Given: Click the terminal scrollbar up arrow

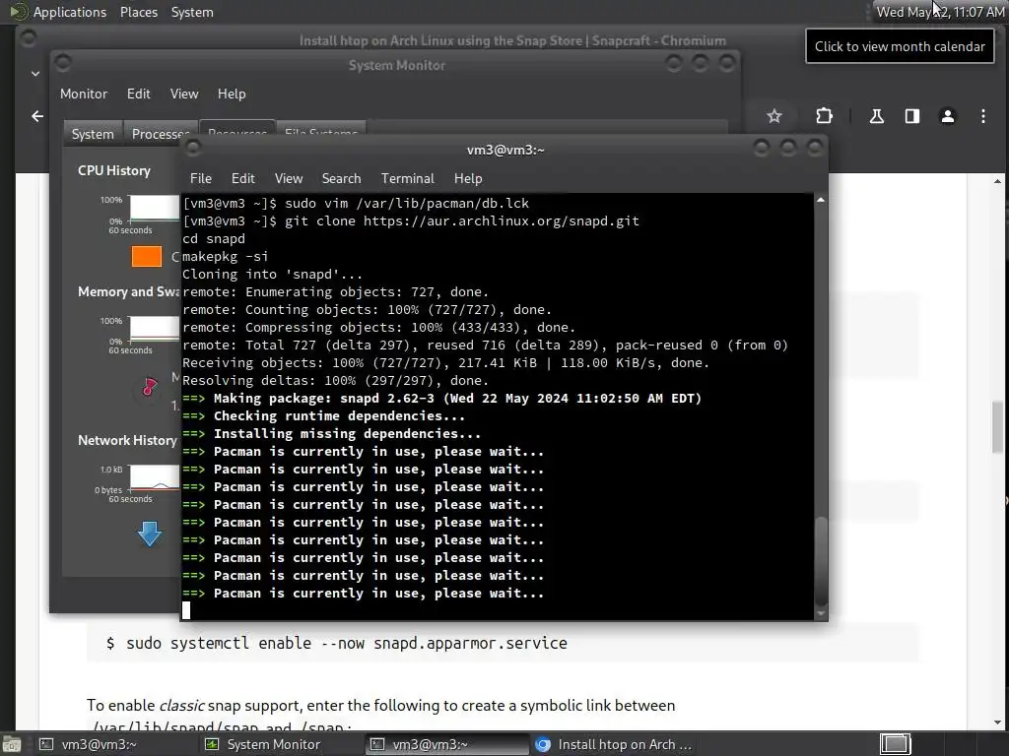Looking at the screenshot, I should click(821, 201).
